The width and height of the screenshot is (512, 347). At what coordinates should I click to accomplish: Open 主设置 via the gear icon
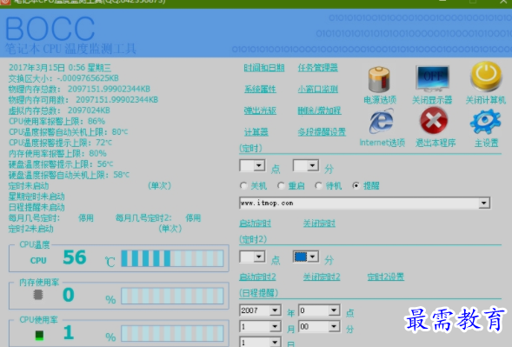tap(486, 121)
